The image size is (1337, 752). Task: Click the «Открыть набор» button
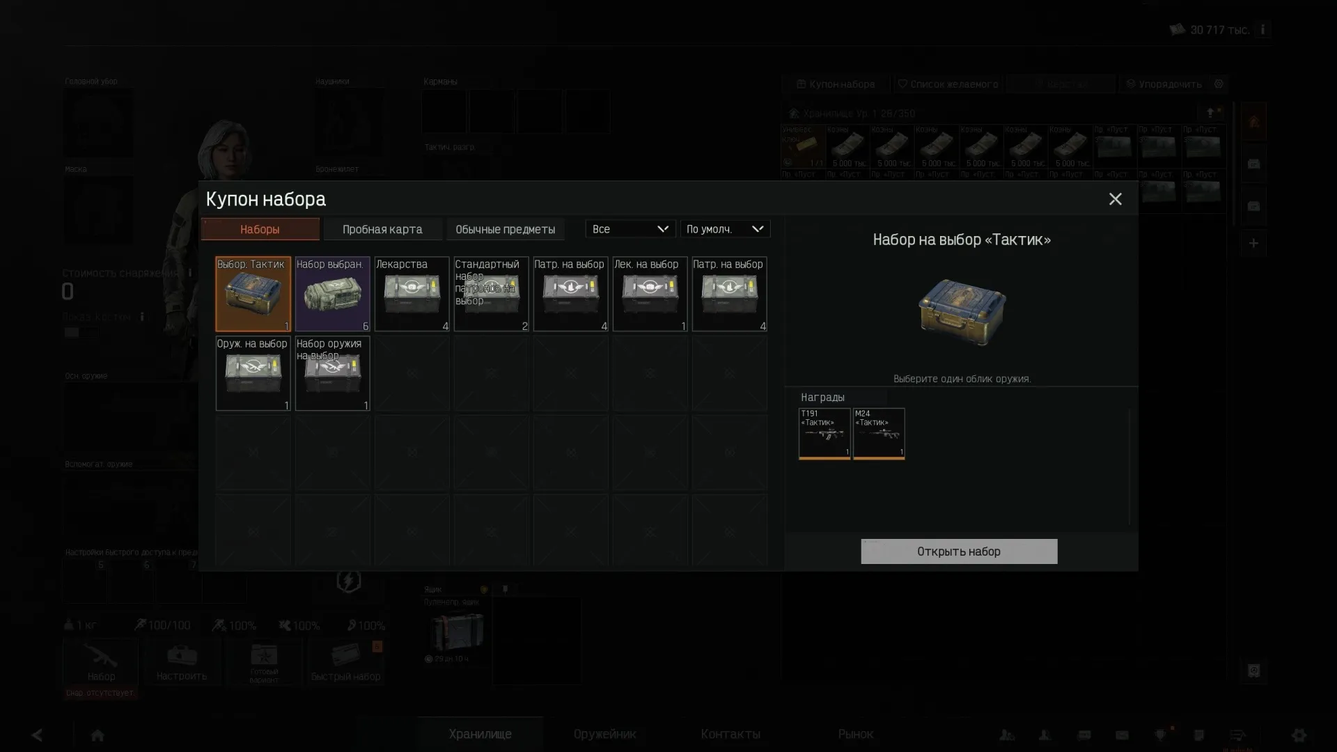[959, 551]
